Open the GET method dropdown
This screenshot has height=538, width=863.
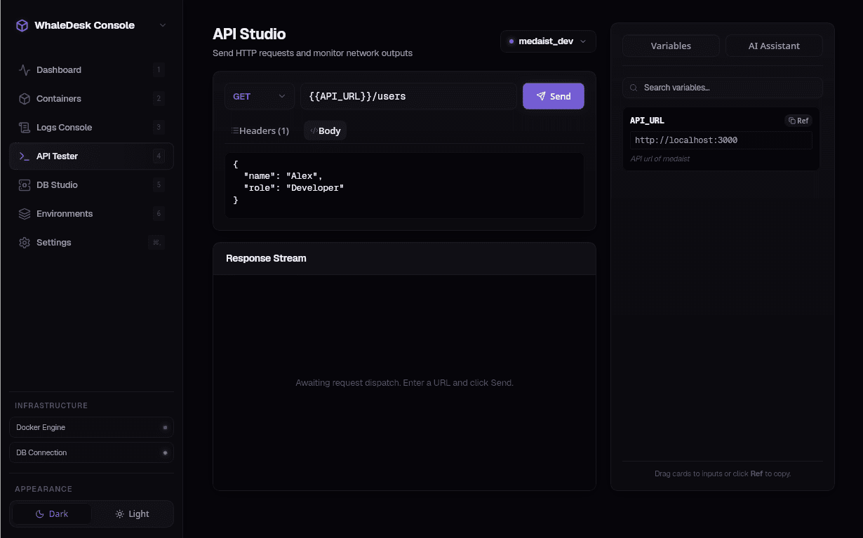tap(260, 97)
